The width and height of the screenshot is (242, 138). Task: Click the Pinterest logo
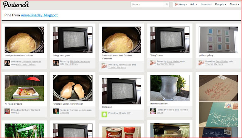(16, 4)
